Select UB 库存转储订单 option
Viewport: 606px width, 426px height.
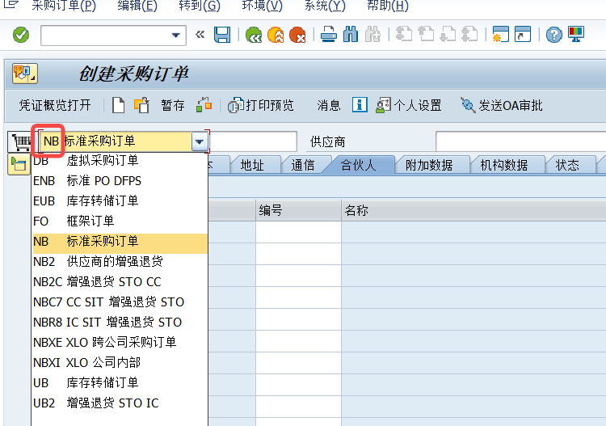tap(120, 382)
